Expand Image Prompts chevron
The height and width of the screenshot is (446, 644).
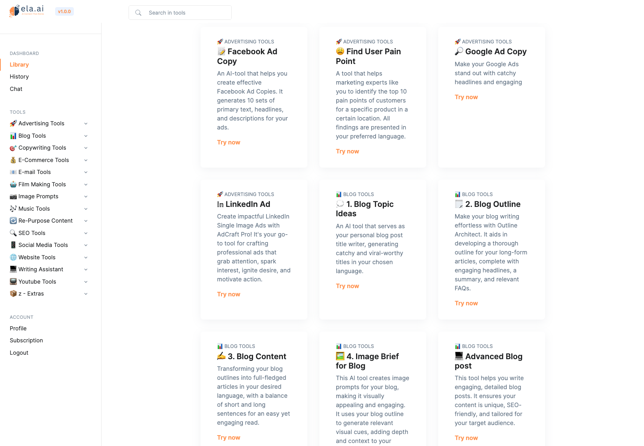click(86, 197)
